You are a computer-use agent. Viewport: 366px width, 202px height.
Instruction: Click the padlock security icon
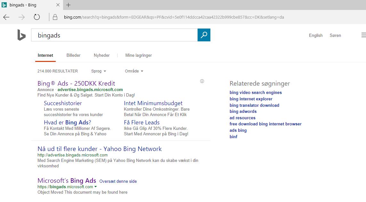click(x=55, y=17)
